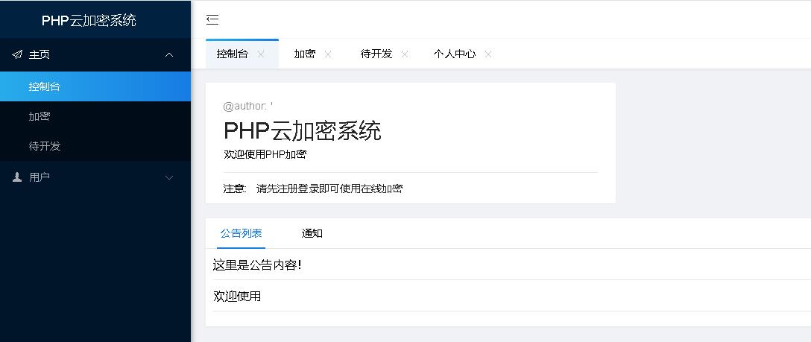Image resolution: width=811 pixels, height=342 pixels.
Task: Switch to the 加密 tab
Action: [x=304, y=54]
